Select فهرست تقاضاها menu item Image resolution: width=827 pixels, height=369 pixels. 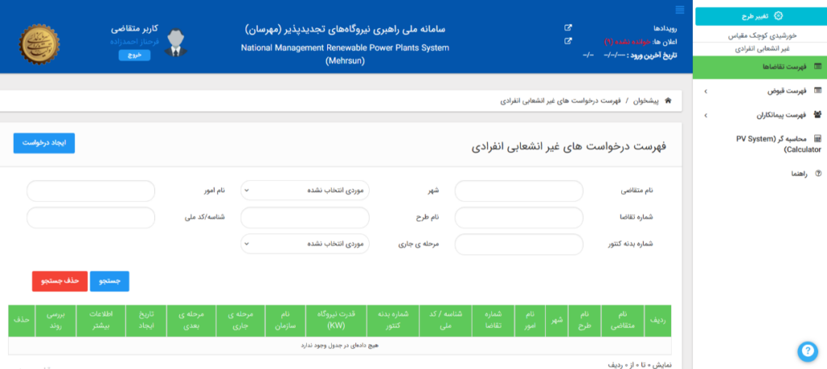(759, 66)
